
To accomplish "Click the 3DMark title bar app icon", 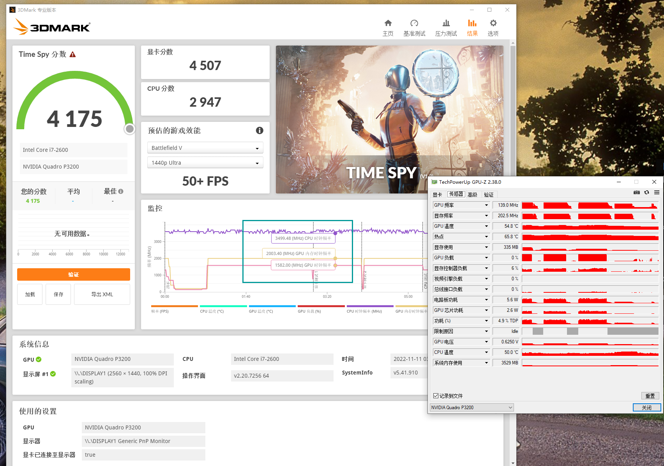I will (x=12, y=10).
